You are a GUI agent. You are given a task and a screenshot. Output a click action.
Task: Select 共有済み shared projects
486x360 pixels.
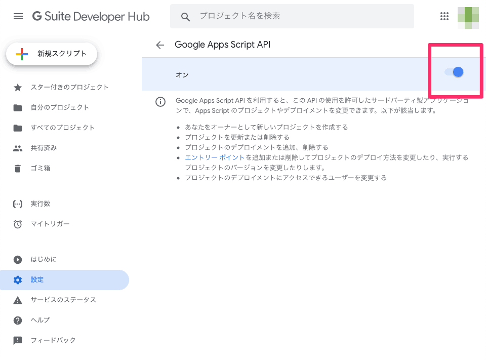tap(44, 148)
